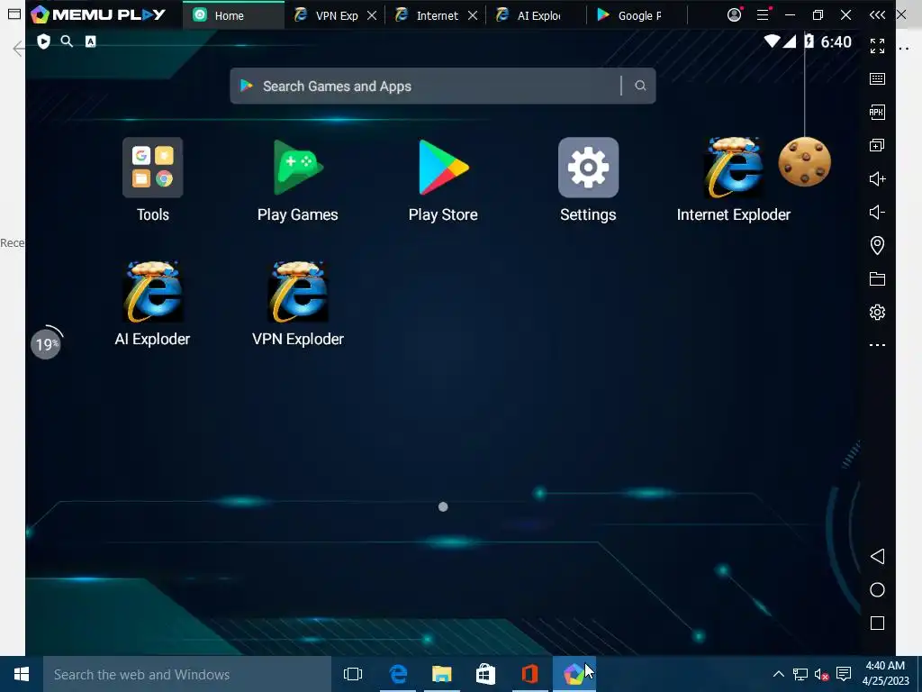This screenshot has height=692, width=922.
Task: Click network tray icon
Action: (800, 674)
